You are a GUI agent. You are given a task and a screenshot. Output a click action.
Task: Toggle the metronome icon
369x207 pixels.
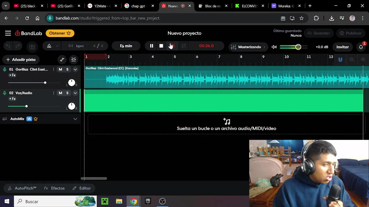(x=49, y=46)
